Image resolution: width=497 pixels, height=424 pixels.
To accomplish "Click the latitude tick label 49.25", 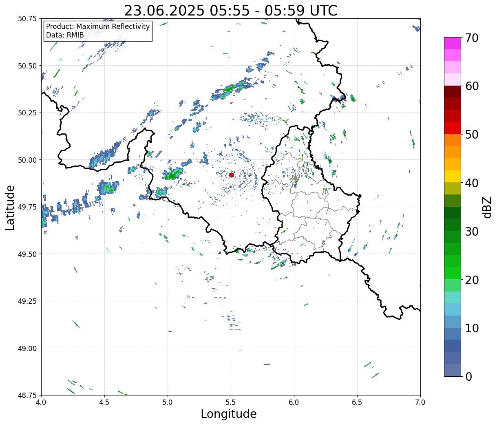I will click(27, 301).
